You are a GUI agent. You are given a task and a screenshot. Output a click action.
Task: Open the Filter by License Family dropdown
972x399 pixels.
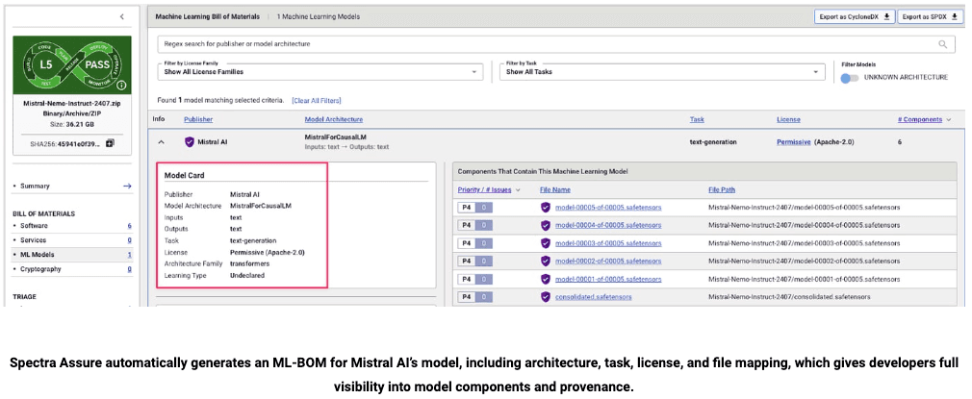[x=320, y=70]
